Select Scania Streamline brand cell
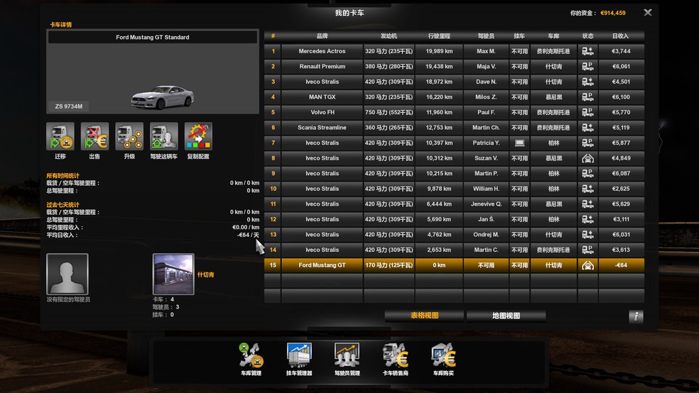 tap(322, 128)
